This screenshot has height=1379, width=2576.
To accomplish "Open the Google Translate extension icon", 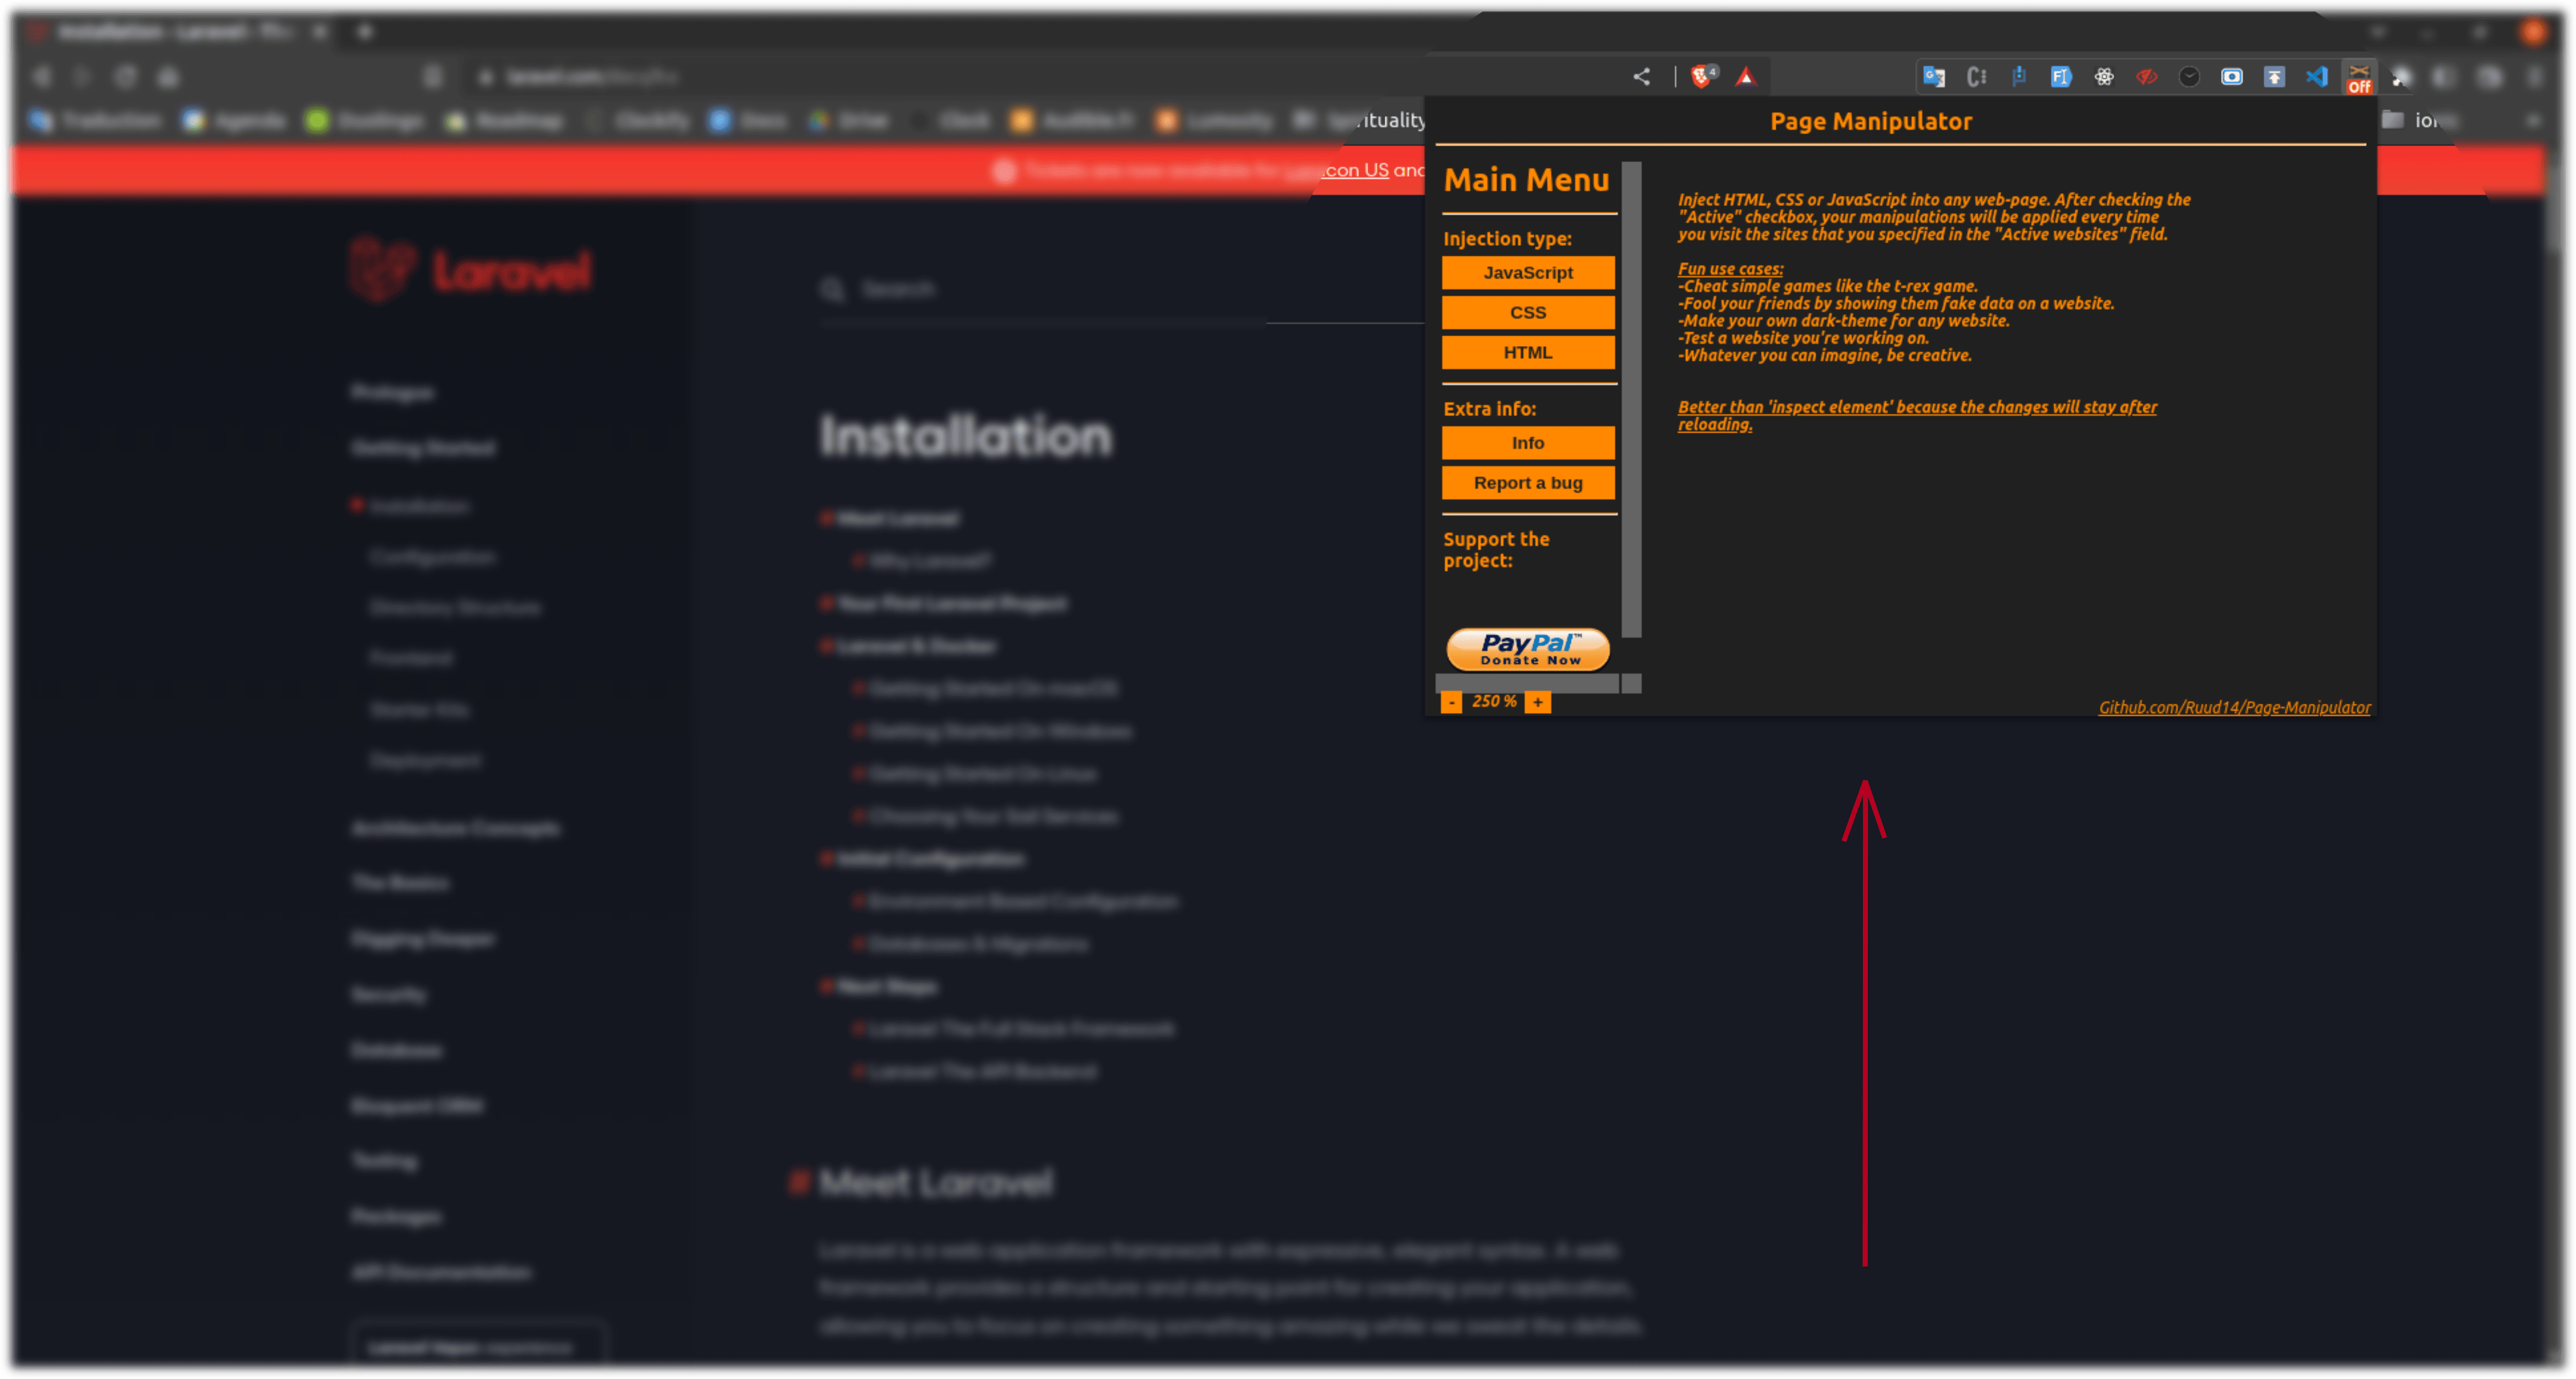I will coord(1934,77).
